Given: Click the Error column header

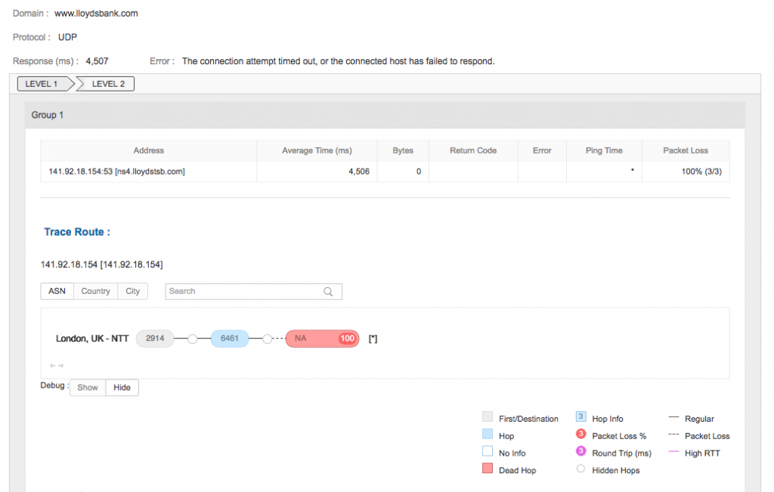Looking at the screenshot, I should [542, 150].
